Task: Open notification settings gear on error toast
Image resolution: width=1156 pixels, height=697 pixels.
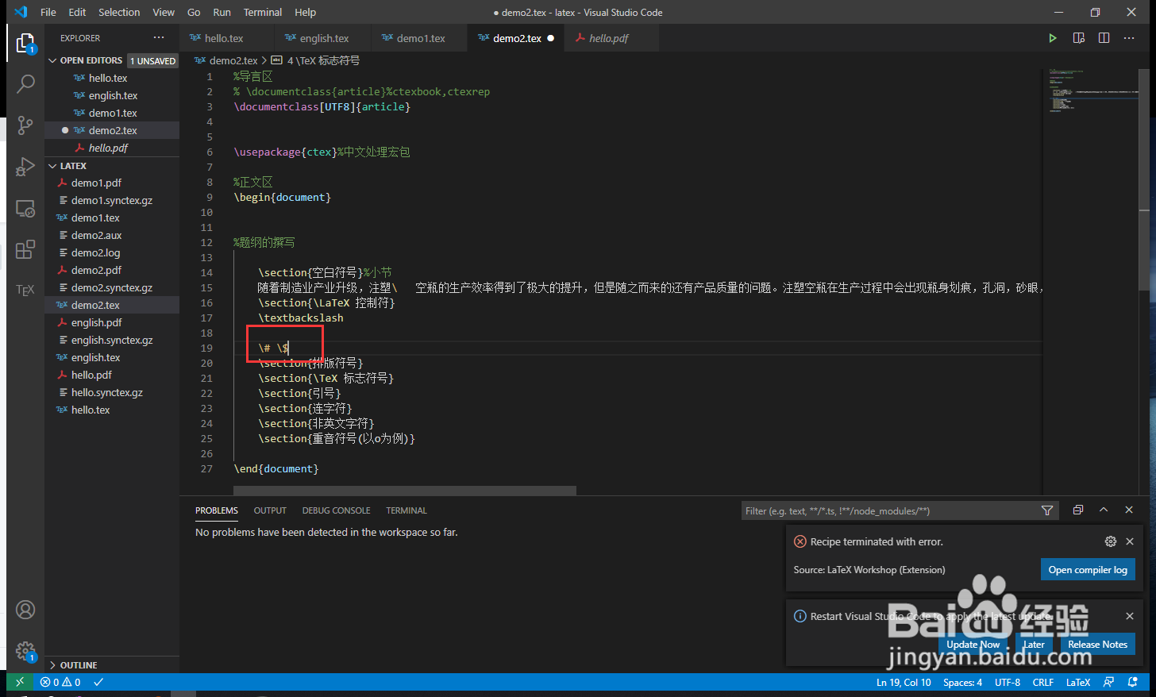Action: tap(1110, 541)
